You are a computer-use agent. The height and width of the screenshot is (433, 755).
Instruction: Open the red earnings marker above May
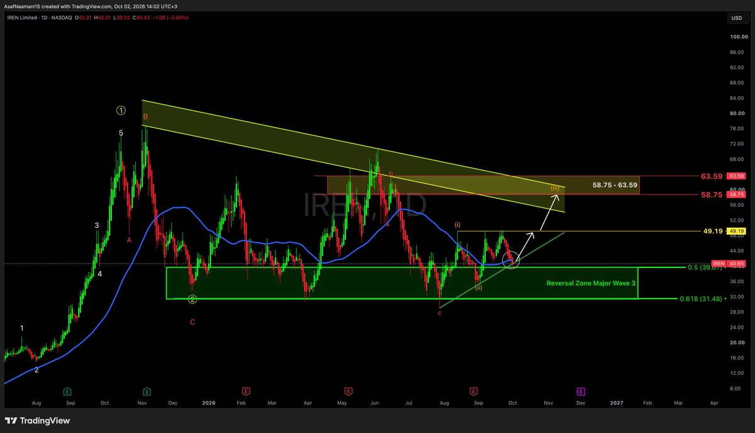[x=349, y=391]
